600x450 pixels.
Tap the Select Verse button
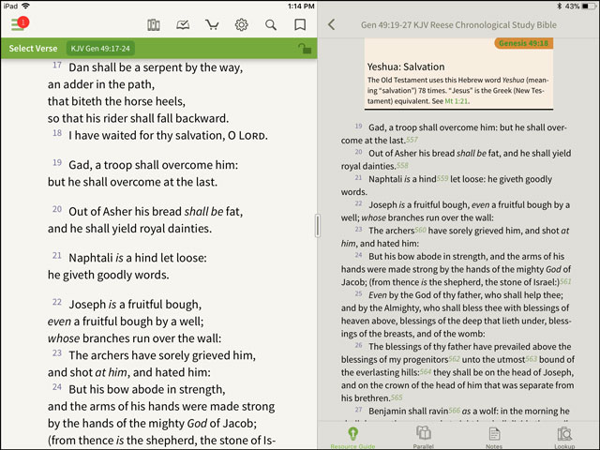(34, 49)
